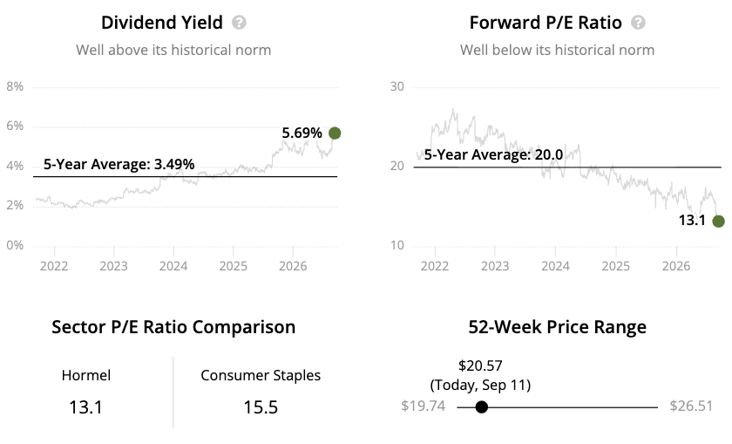Click the Forward P/E Ratio title
This screenshot has width=732, height=444.
point(546,23)
